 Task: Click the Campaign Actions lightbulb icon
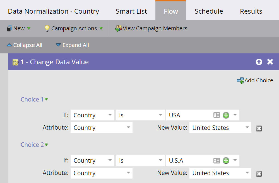coord(47,28)
